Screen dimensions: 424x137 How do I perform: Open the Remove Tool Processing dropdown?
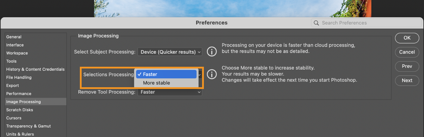coord(170,92)
